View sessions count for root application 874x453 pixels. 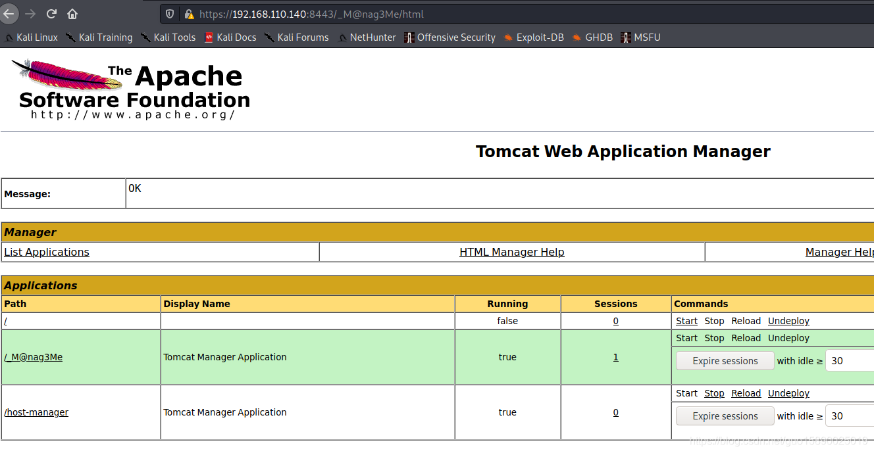pyautogui.click(x=616, y=321)
